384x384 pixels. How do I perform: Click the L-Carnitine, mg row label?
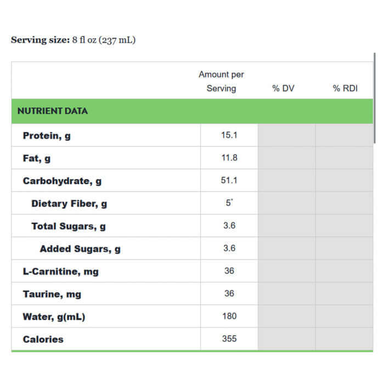pyautogui.click(x=60, y=272)
